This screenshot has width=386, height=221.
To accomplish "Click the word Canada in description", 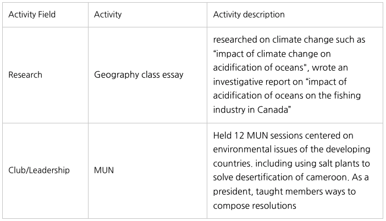I will pyautogui.click(x=273, y=109).
